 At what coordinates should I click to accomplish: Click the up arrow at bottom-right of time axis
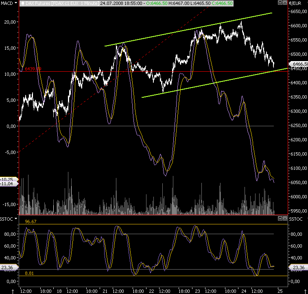coord(305,291)
